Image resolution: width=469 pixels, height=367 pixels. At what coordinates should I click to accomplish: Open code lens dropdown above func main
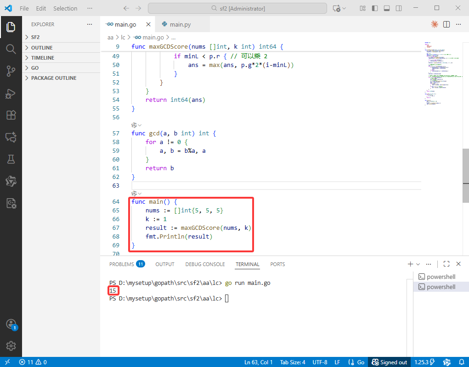coord(136,194)
